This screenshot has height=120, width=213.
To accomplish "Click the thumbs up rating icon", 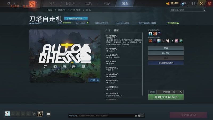I will [x=88, y=23].
